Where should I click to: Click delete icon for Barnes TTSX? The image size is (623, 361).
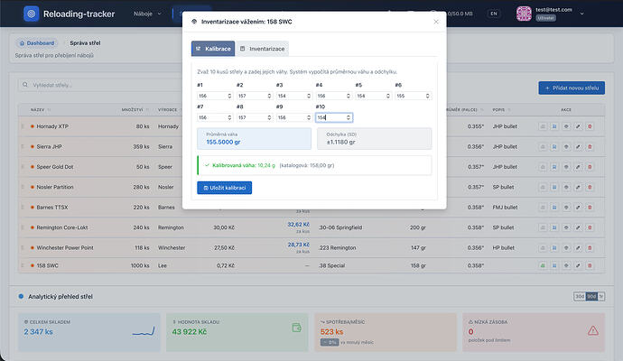point(590,208)
